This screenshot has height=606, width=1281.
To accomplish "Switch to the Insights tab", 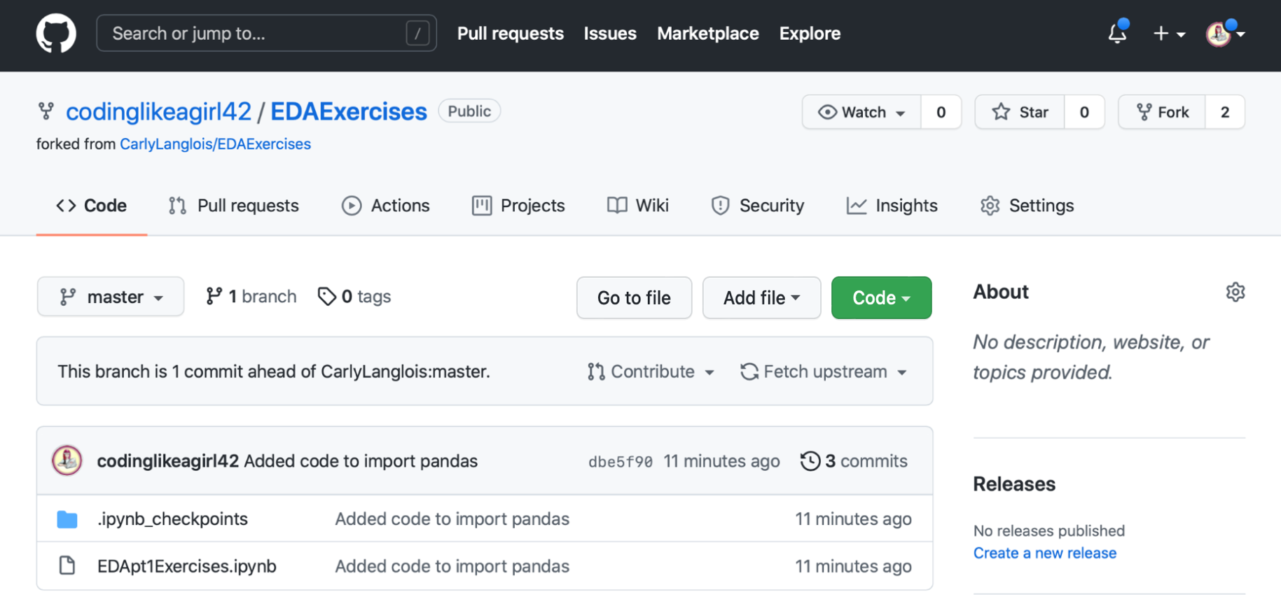I will tap(892, 206).
